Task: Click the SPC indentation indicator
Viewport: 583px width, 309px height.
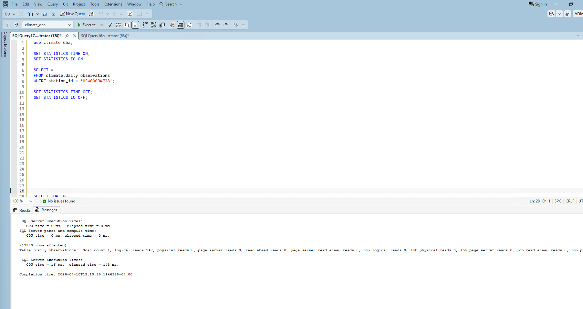Action: [x=558, y=201]
